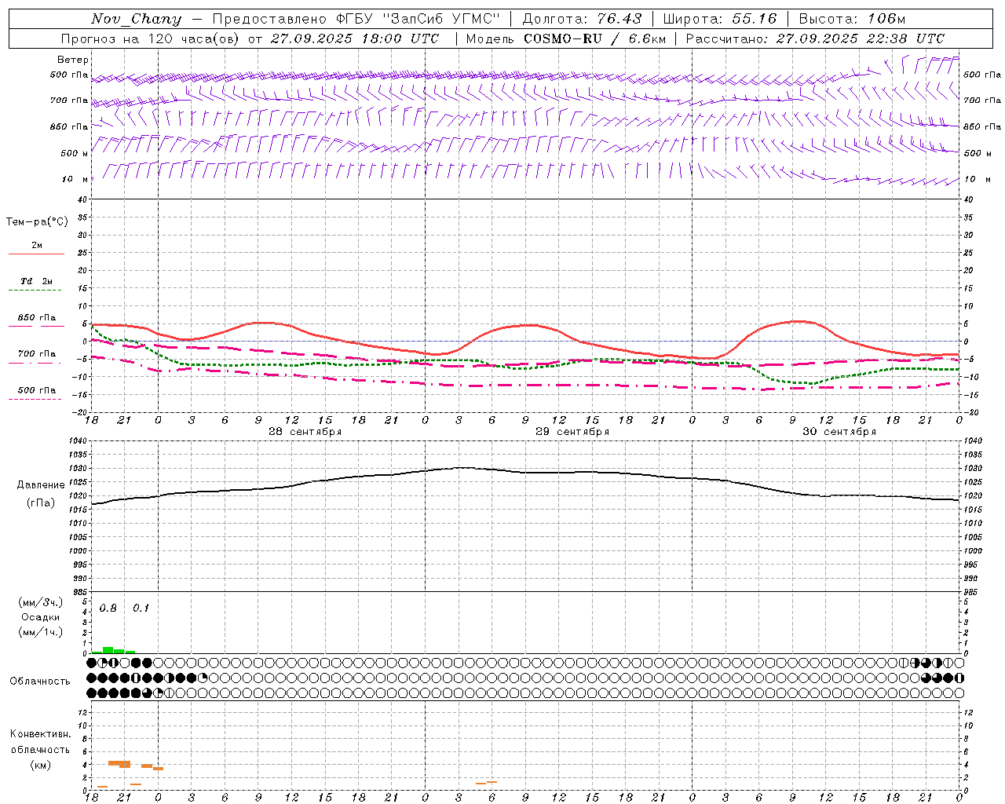
Task: Click the first filled circle in top cloudiness row
Action: click(x=92, y=663)
